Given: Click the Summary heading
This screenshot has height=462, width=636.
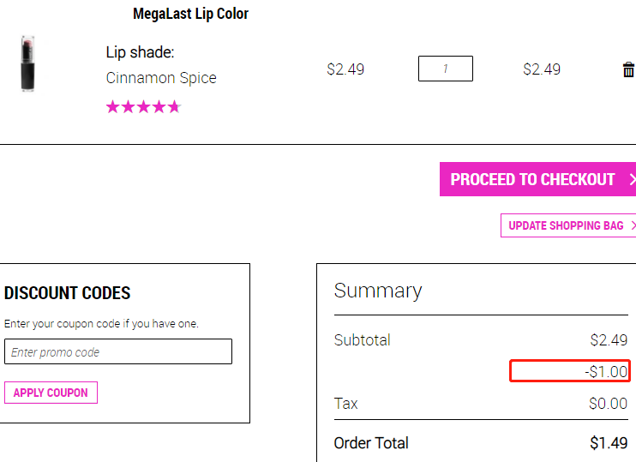Looking at the screenshot, I should coord(378,291).
